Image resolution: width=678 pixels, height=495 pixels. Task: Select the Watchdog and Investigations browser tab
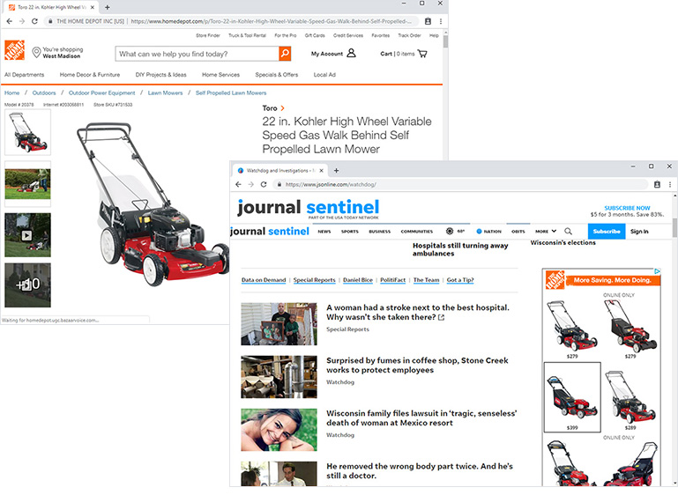point(275,170)
